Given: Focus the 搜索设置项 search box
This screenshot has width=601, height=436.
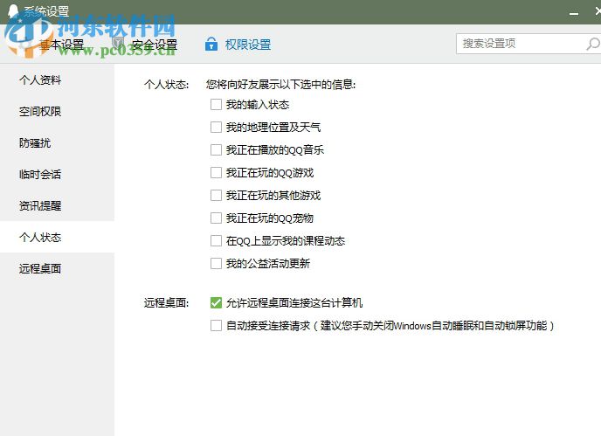Looking at the screenshot, I should tap(529, 44).
